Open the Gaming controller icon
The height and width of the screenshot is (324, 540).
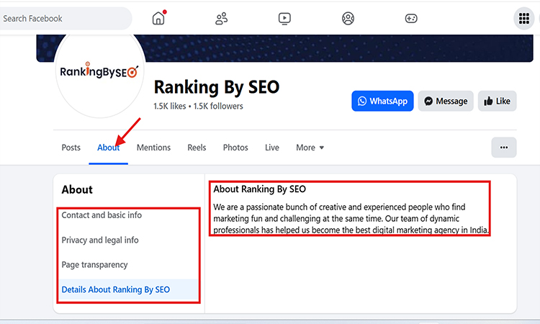pos(411,18)
